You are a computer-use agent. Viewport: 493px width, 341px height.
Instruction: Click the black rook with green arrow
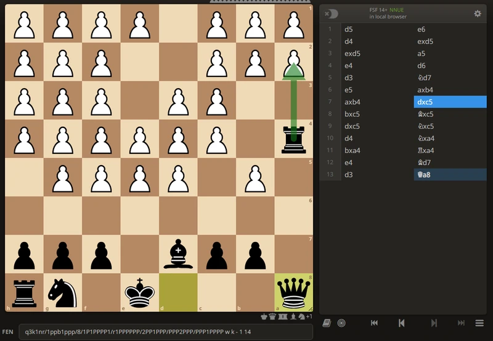[293, 139]
